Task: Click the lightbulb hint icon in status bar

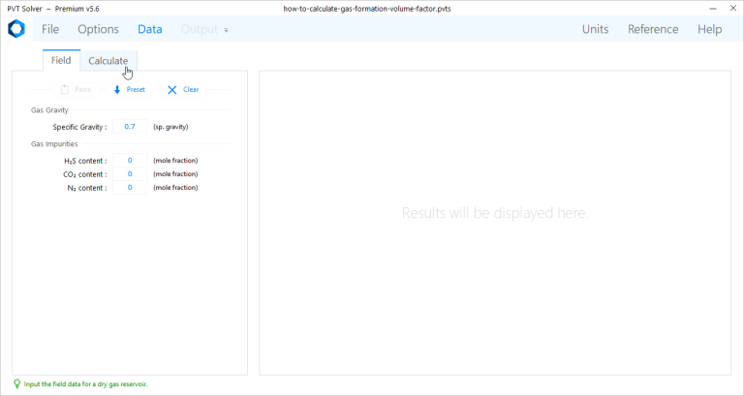Action: [16, 383]
